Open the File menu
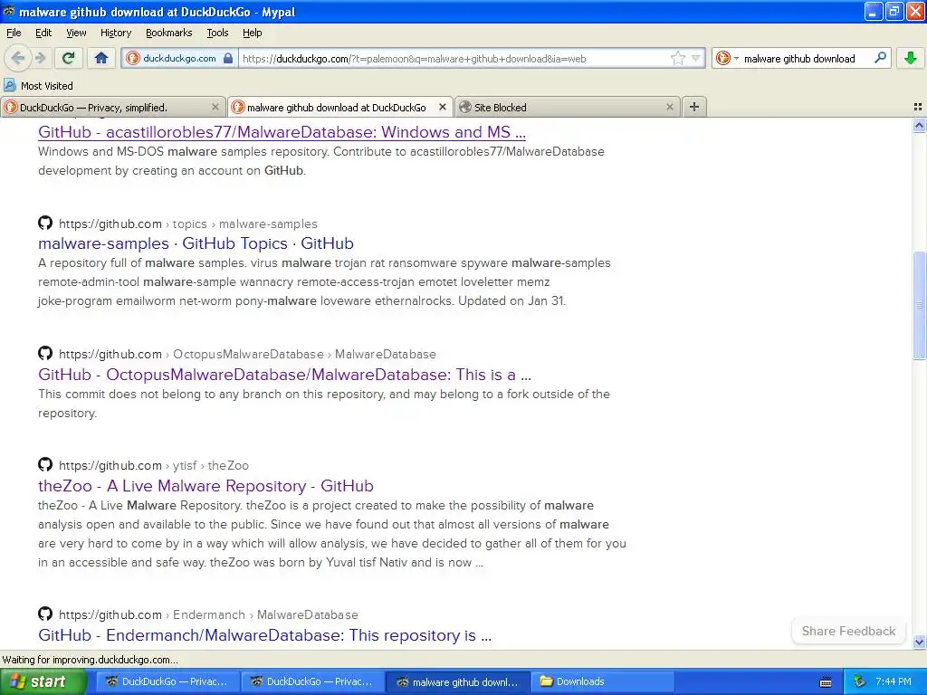The width and height of the screenshot is (927, 695). pos(14,33)
